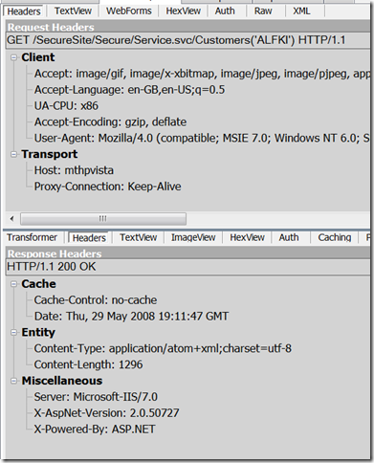Select the HTTP/1.1 200 OK status line
The width and height of the screenshot is (374, 463).
(x=188, y=267)
